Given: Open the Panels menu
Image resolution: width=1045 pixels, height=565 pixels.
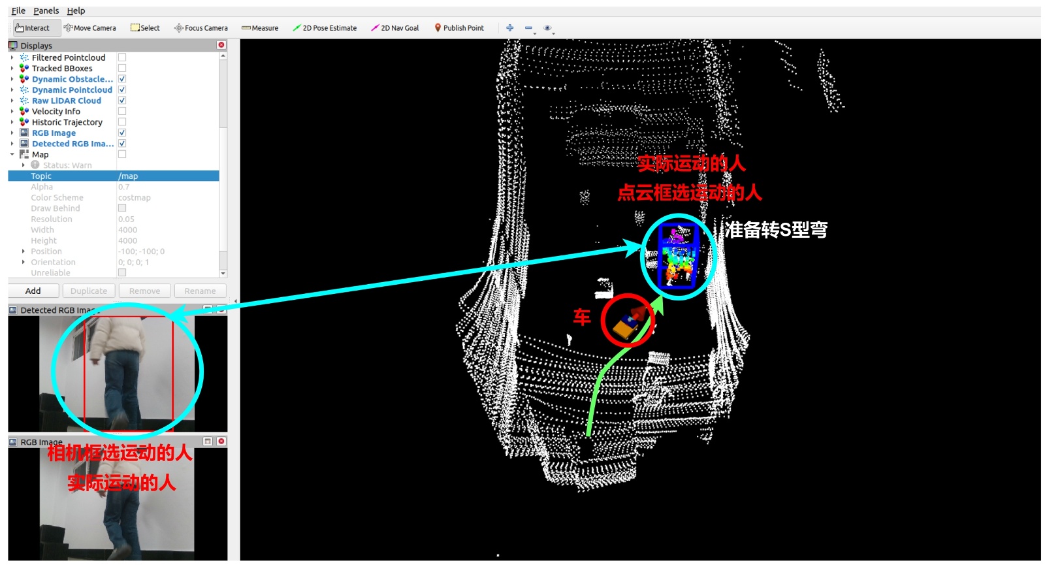Looking at the screenshot, I should tap(46, 10).
